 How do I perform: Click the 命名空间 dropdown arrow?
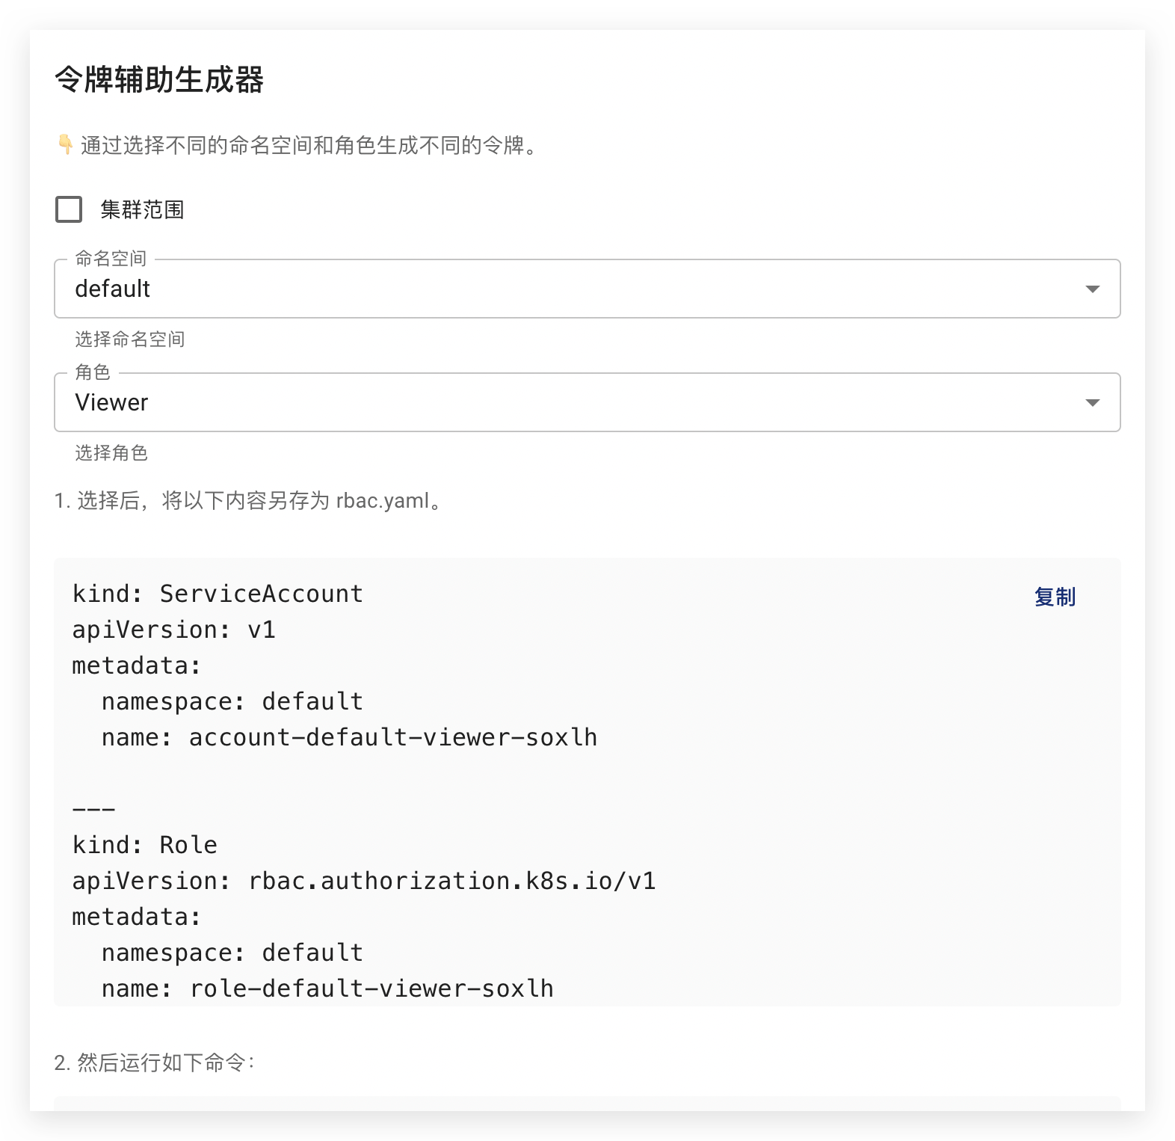1092,289
